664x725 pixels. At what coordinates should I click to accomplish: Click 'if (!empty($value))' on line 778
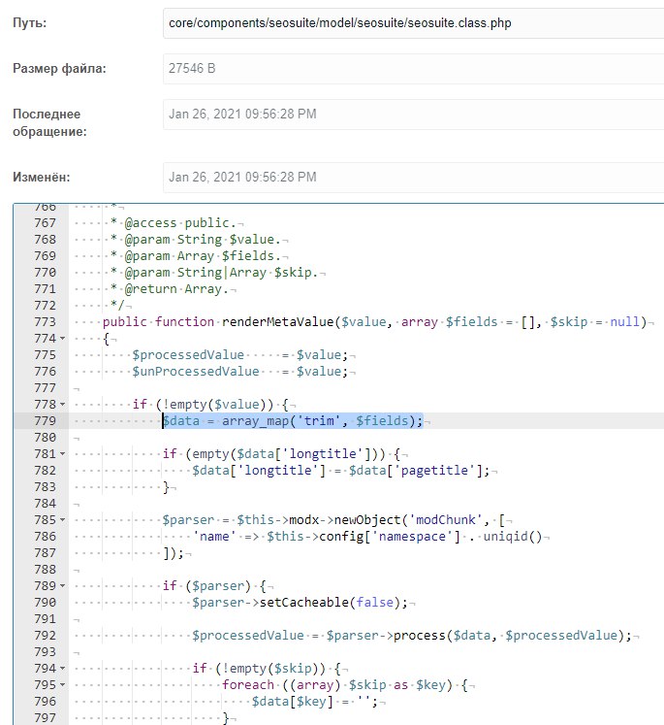pos(204,405)
